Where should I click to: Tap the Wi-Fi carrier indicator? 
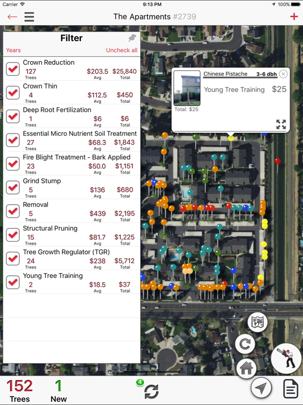[23, 4]
